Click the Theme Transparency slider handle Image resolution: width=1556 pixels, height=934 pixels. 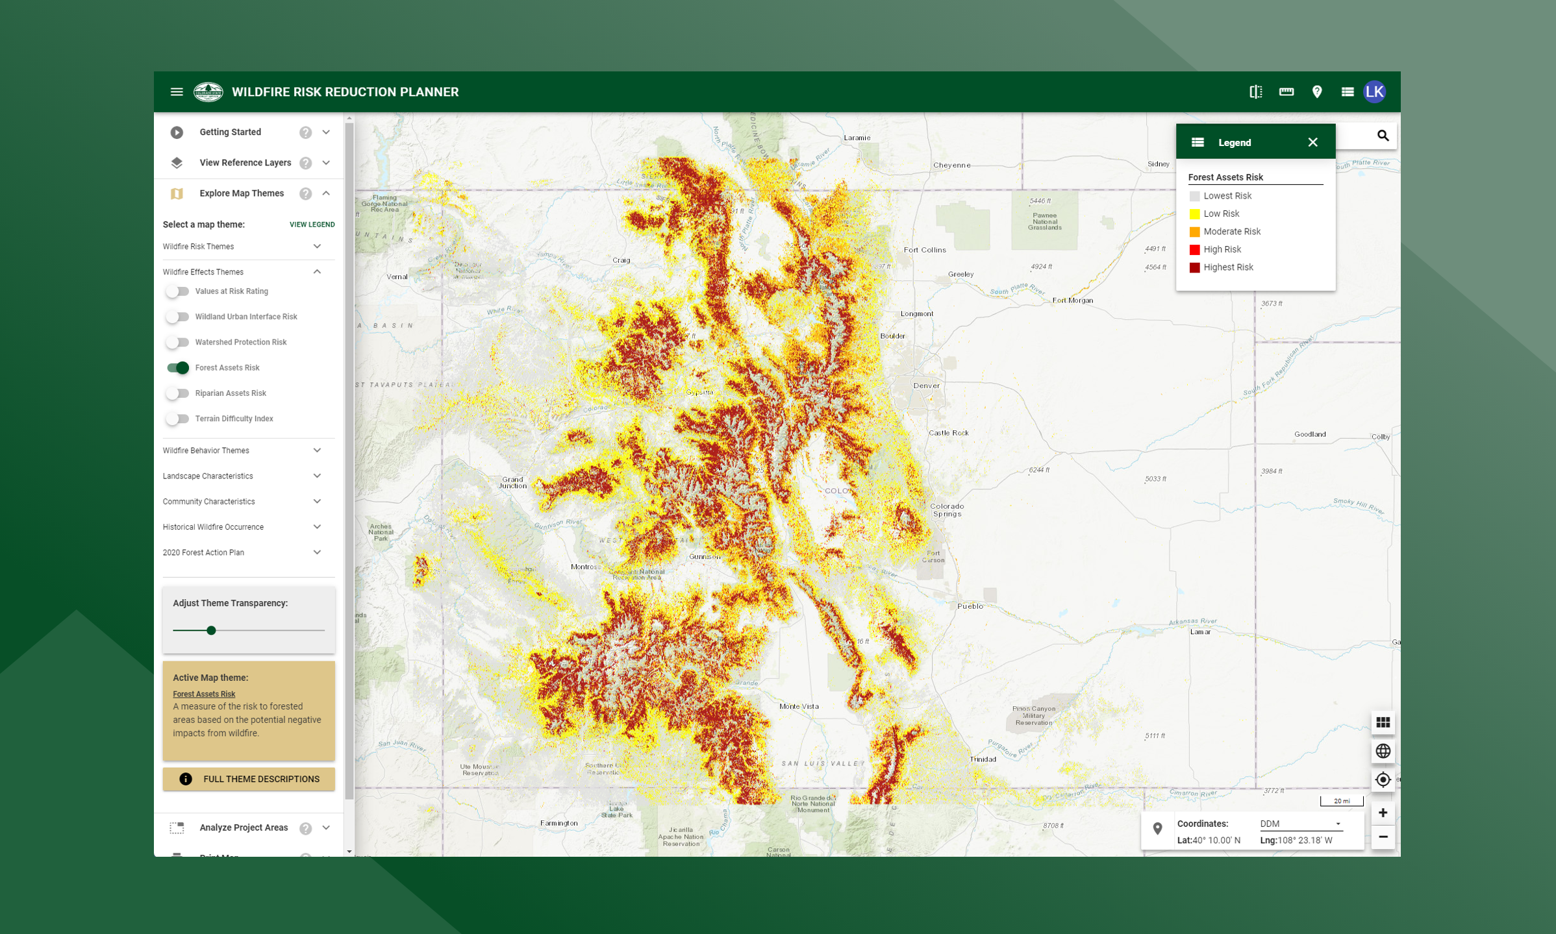[x=211, y=630]
